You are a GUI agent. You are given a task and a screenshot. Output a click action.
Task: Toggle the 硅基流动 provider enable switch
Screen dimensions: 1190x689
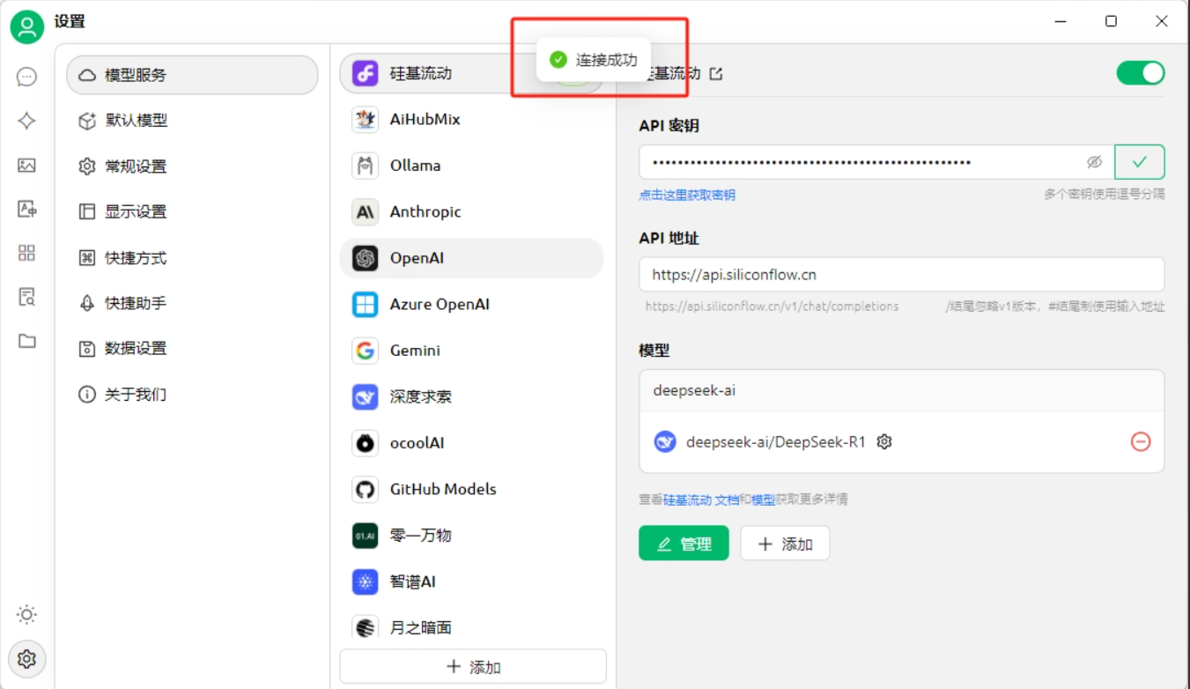tap(1141, 73)
